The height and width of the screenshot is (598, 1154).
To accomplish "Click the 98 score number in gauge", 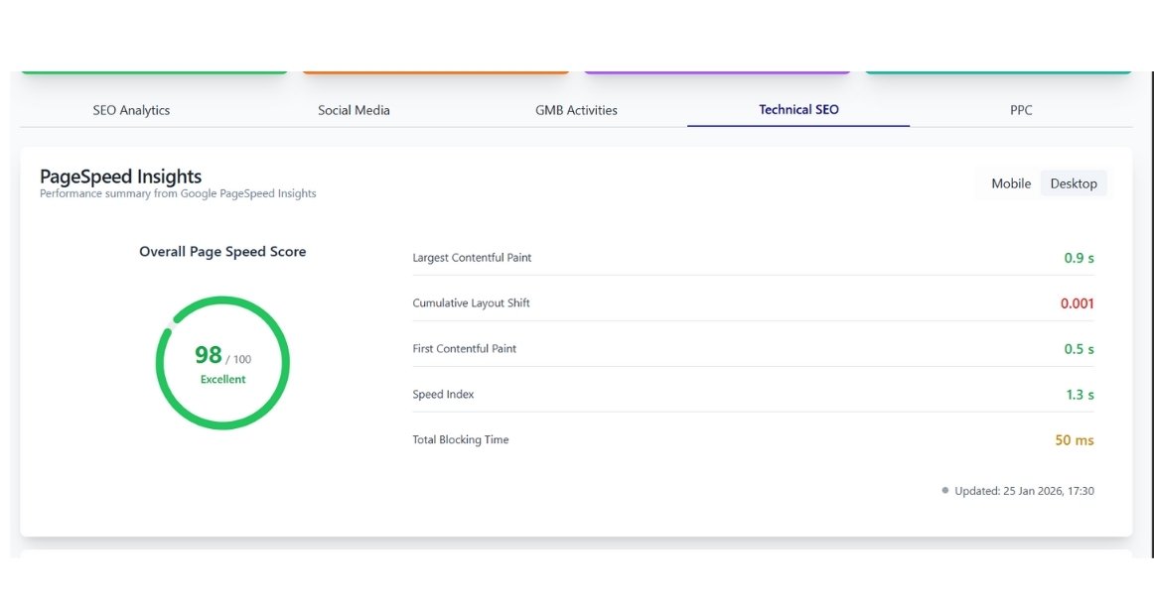I will [x=209, y=355].
